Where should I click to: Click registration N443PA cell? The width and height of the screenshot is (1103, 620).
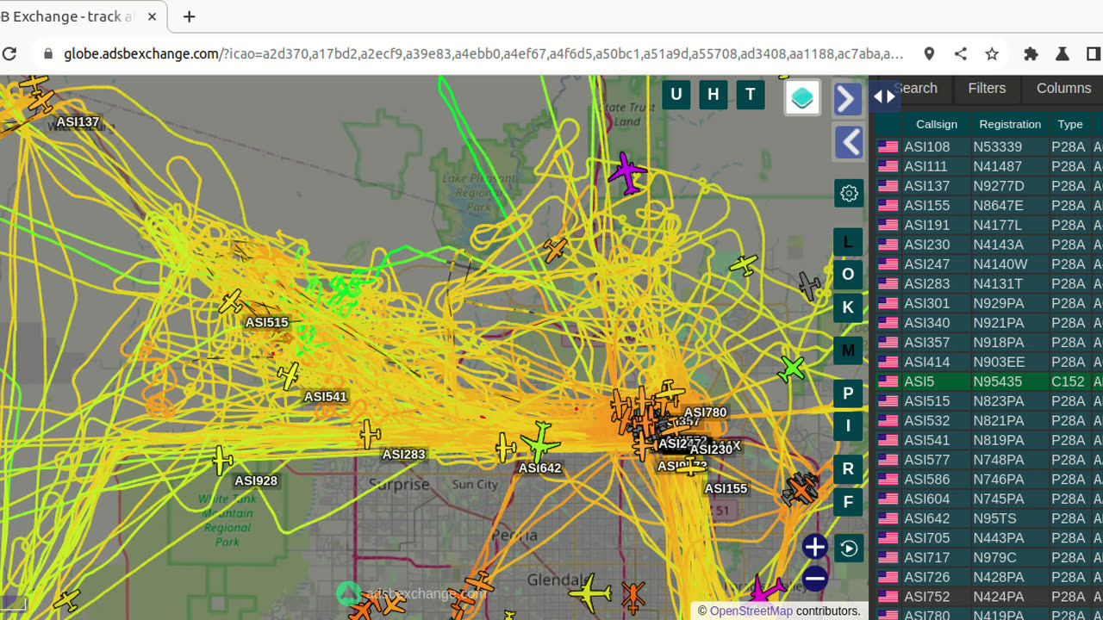tap(1010, 538)
